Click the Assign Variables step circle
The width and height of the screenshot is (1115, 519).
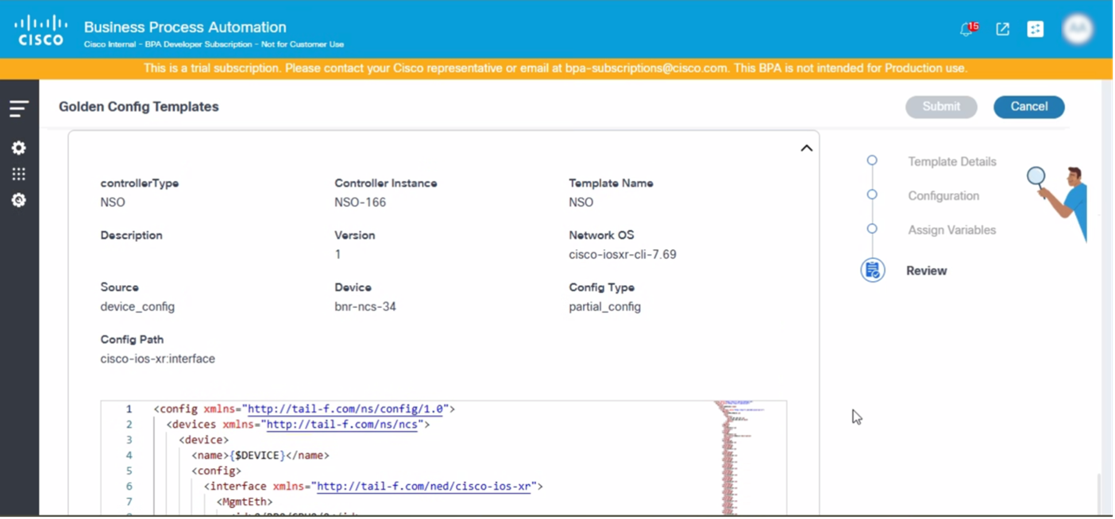[x=872, y=229]
